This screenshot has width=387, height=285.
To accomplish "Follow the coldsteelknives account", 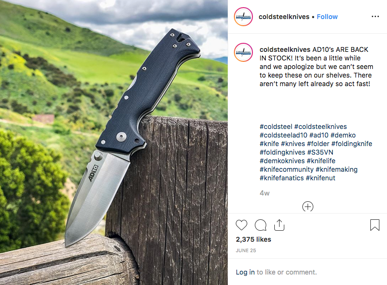I will coord(327,17).
